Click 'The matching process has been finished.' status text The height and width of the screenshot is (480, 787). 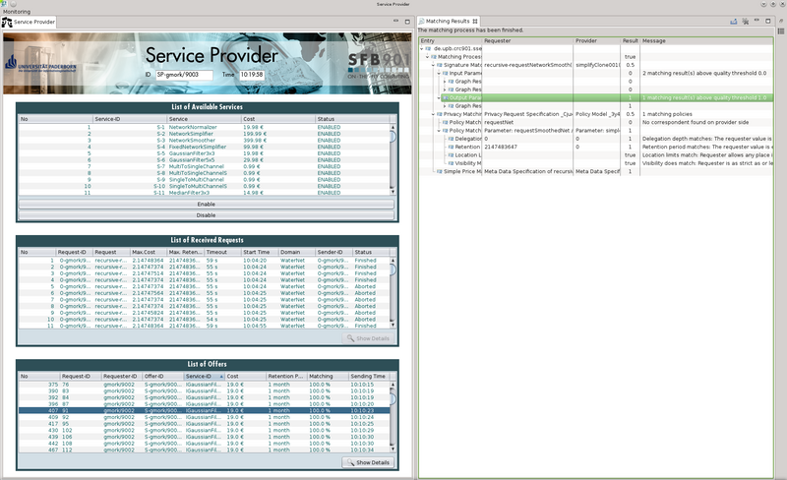(x=471, y=30)
